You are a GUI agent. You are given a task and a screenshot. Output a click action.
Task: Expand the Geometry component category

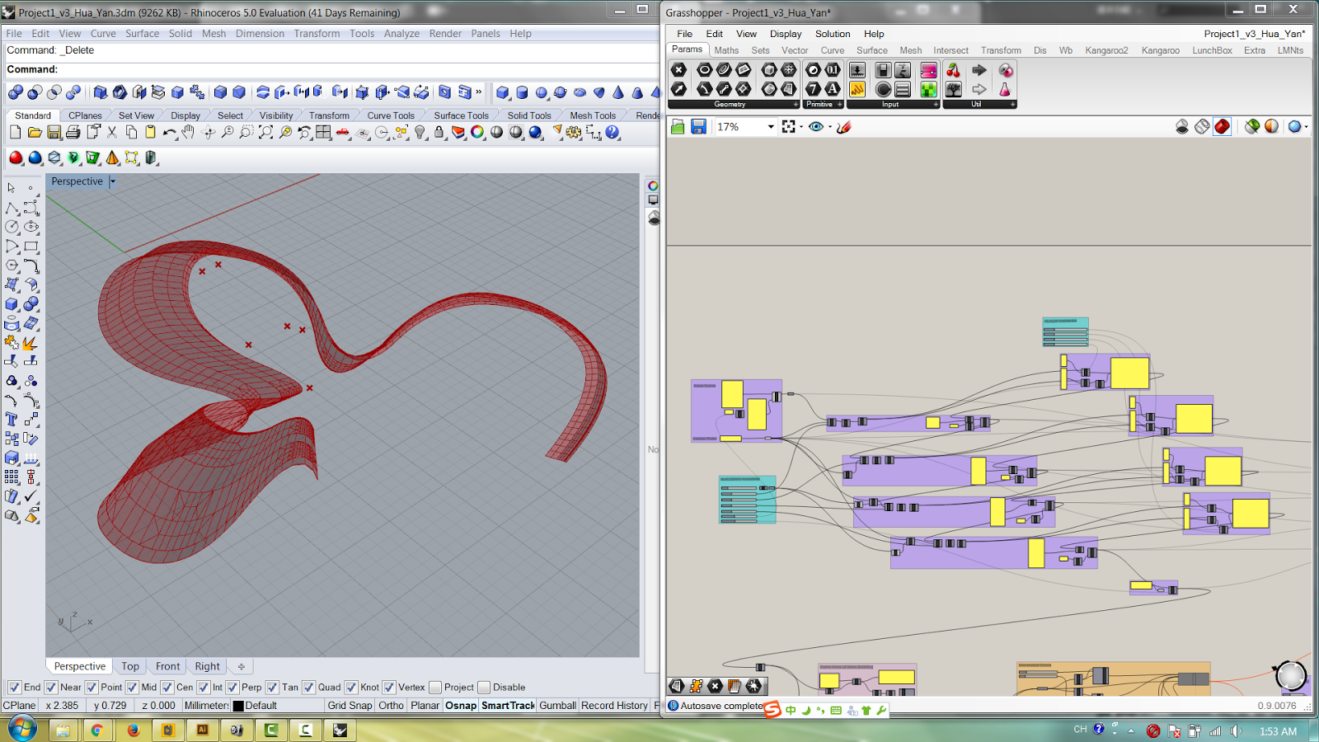[794, 105]
